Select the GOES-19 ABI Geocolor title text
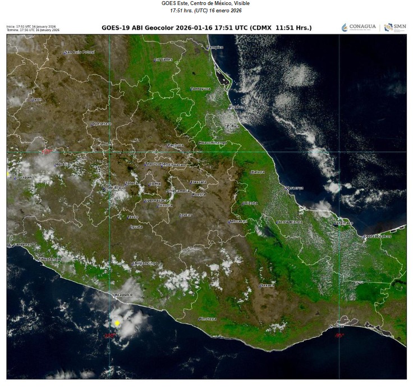Viewport: 413px width, 387px height. pyautogui.click(x=206, y=28)
